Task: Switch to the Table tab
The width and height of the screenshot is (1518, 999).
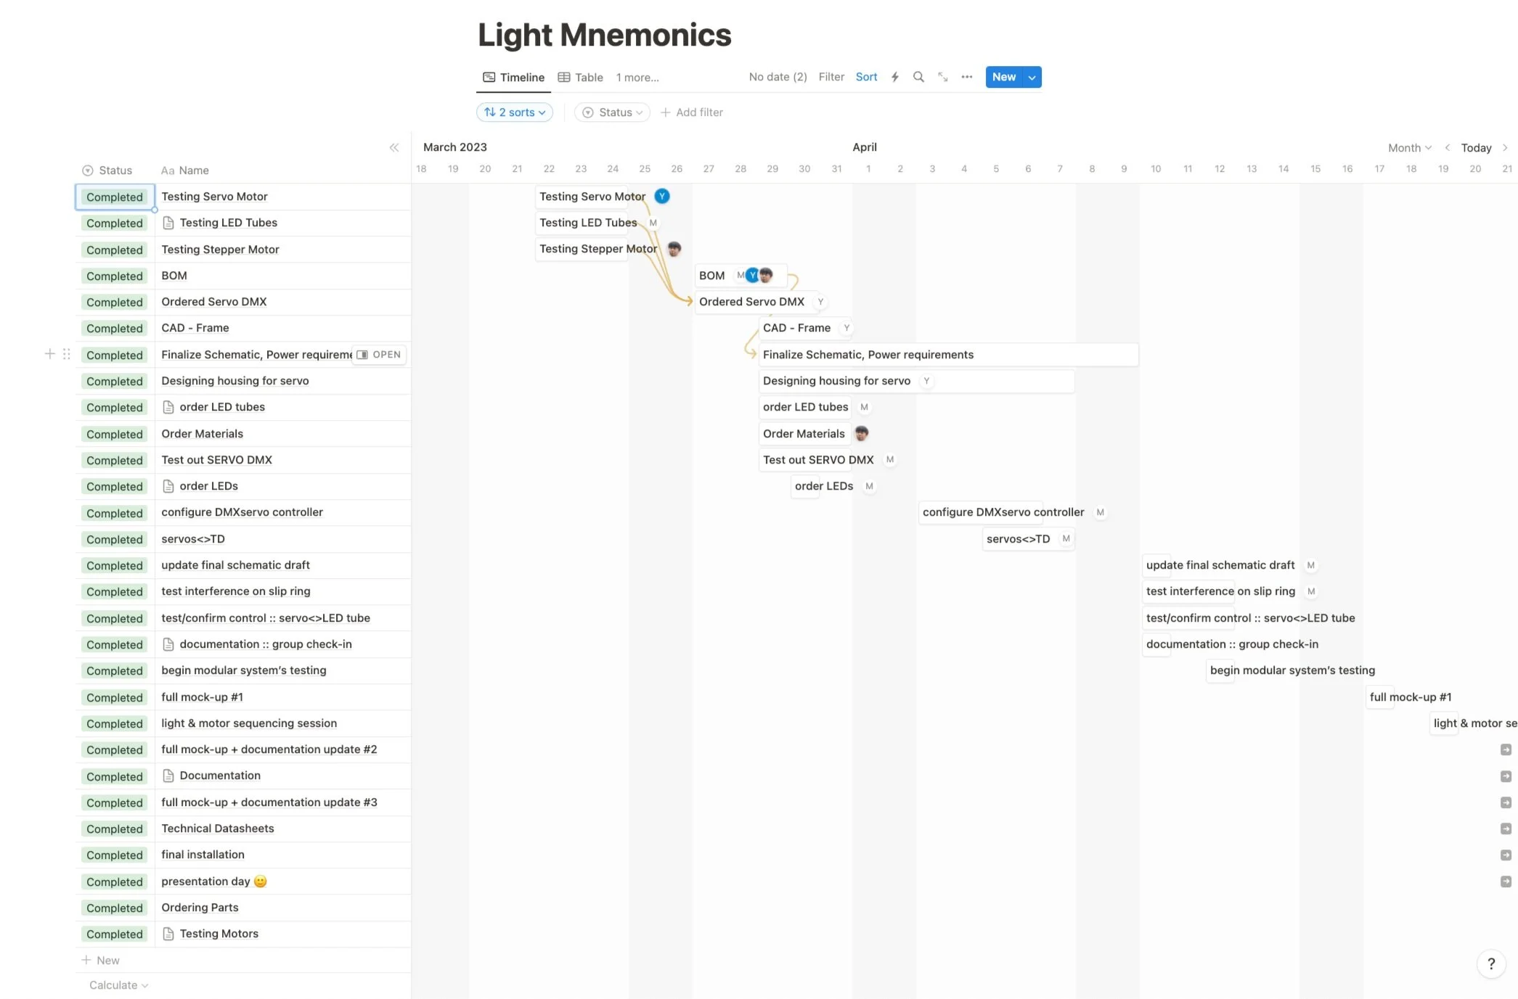Action: 580,78
